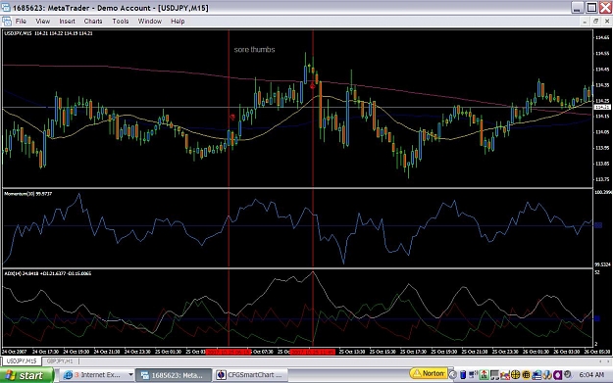Open the File menu
613x383 pixels.
[x=21, y=22]
